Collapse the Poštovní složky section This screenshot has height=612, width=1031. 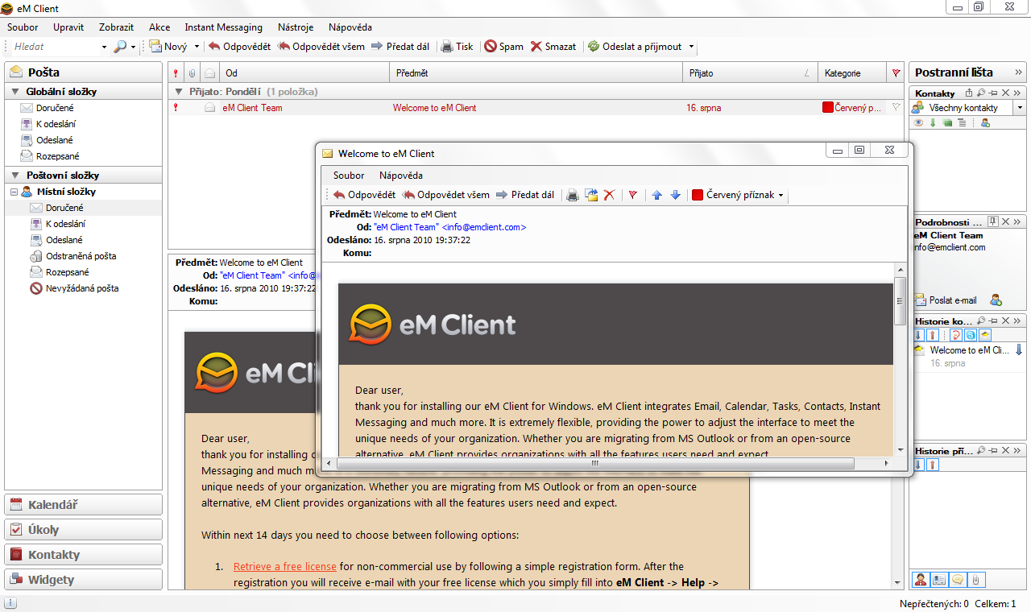click(15, 176)
